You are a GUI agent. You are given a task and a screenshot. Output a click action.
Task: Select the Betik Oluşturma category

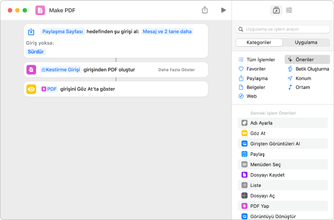(x=312, y=69)
